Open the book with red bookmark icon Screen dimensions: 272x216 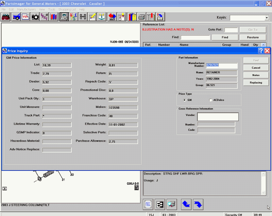(x=151, y=17)
